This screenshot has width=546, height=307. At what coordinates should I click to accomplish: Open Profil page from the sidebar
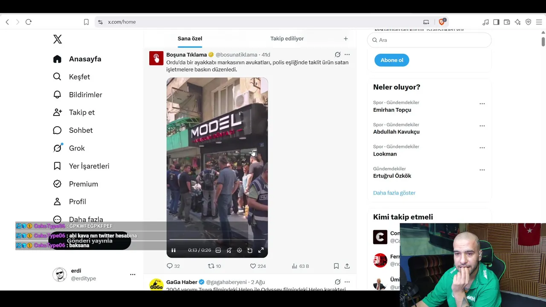(70, 202)
